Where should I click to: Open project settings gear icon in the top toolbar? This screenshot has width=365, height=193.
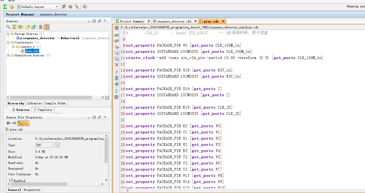[x=12, y=7]
